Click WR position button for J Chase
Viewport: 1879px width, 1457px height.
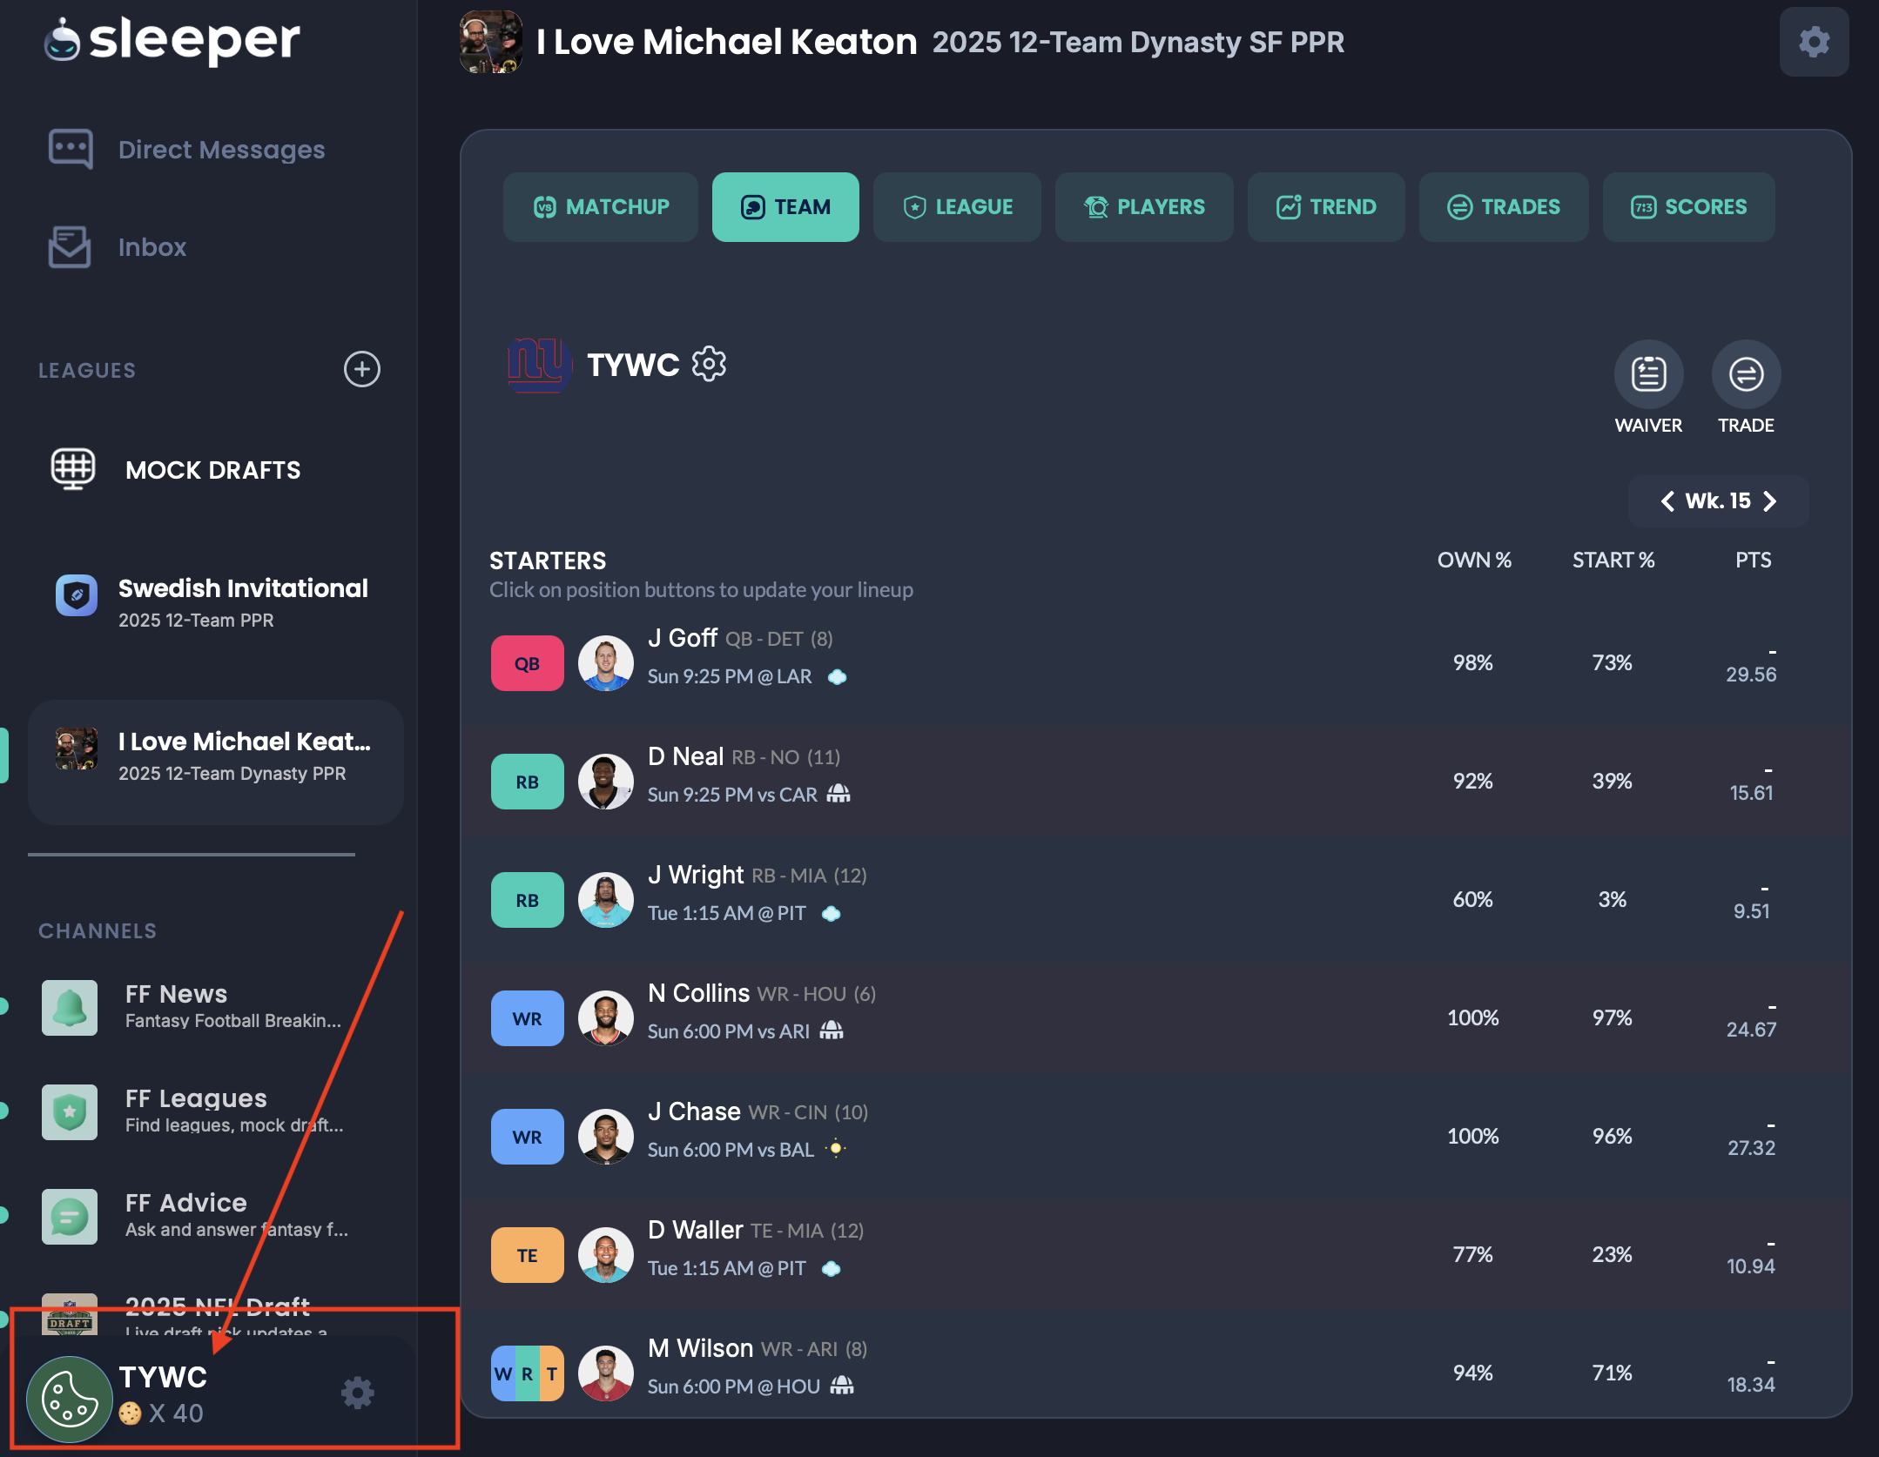527,1137
